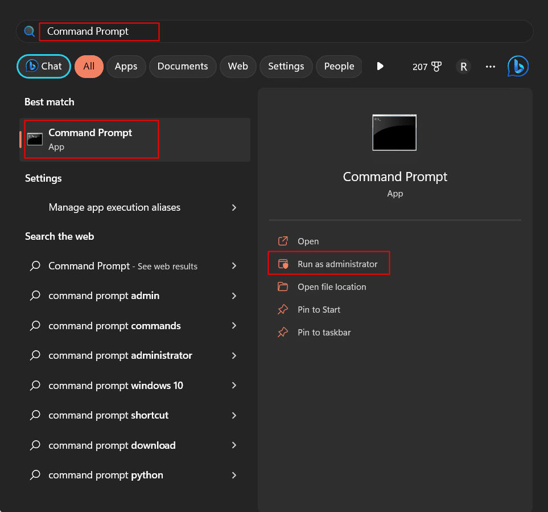The width and height of the screenshot is (548, 512).
Task: Expand chevron beside command prompt python
Action: coord(234,476)
